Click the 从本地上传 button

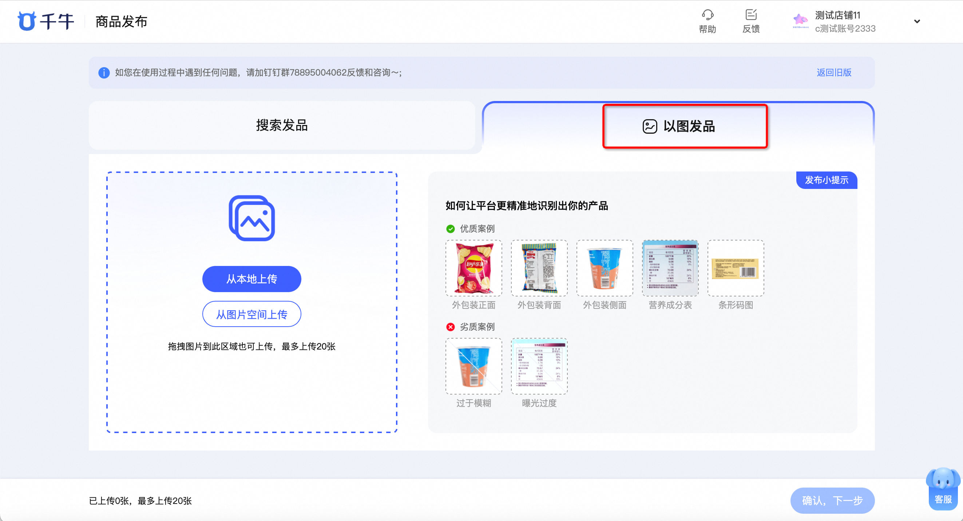point(251,279)
